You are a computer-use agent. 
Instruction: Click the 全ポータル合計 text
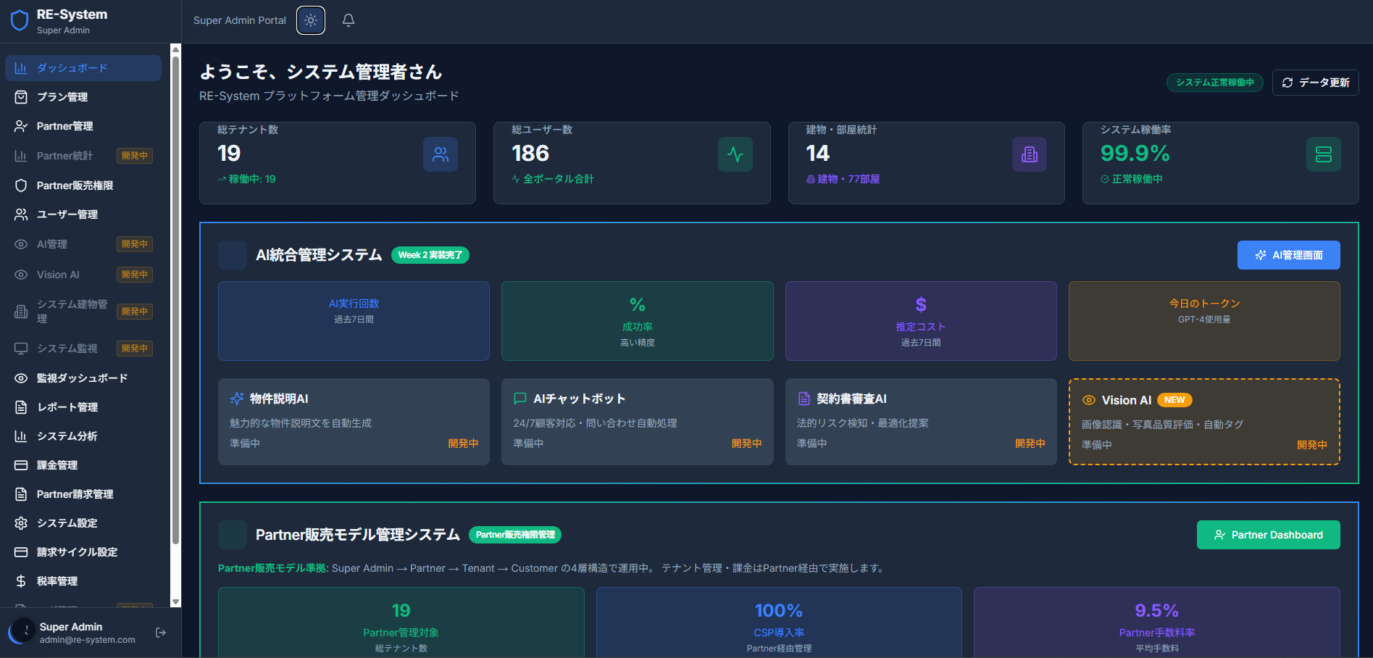559,179
